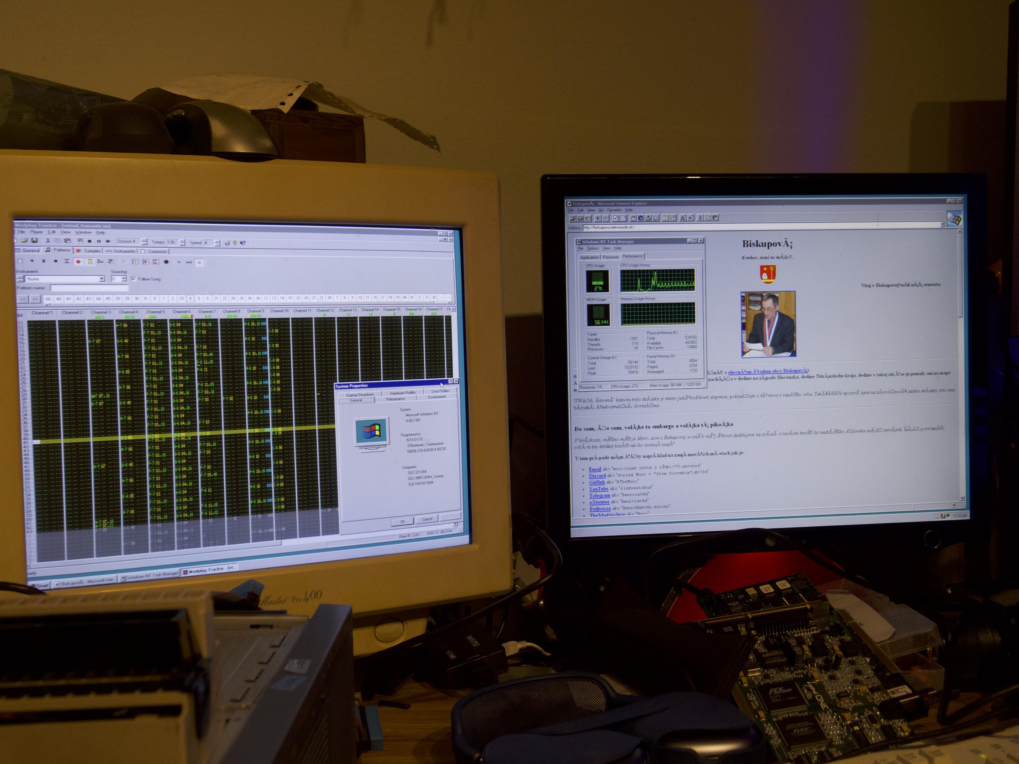Open the Instrument dropdown showing None
1019x764 pixels.
(102, 279)
